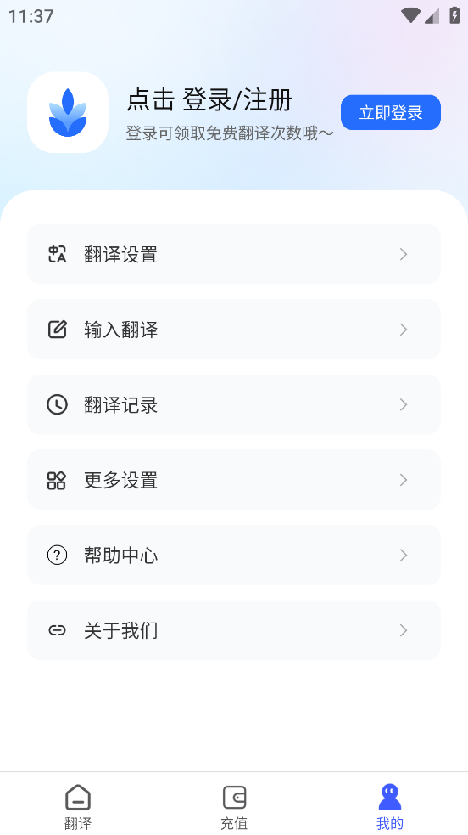
Task: Click the link icon beside 关于我们
Action: (57, 630)
